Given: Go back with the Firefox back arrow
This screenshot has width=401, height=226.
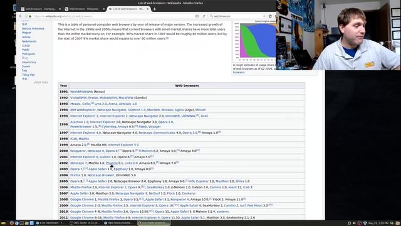Looking at the screenshot, I should point(21,16).
